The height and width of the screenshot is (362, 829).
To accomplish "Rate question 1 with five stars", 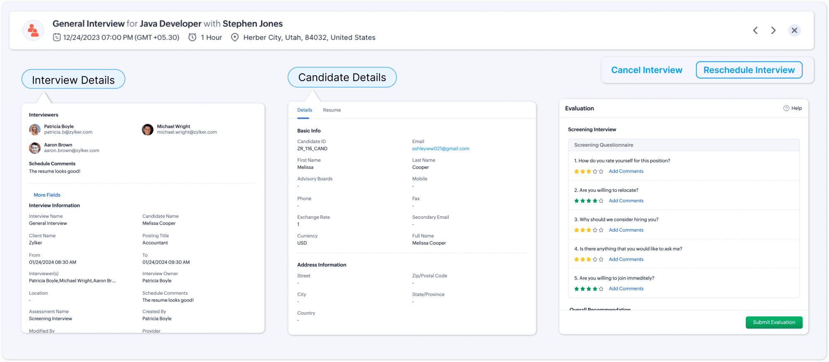I will pos(601,171).
